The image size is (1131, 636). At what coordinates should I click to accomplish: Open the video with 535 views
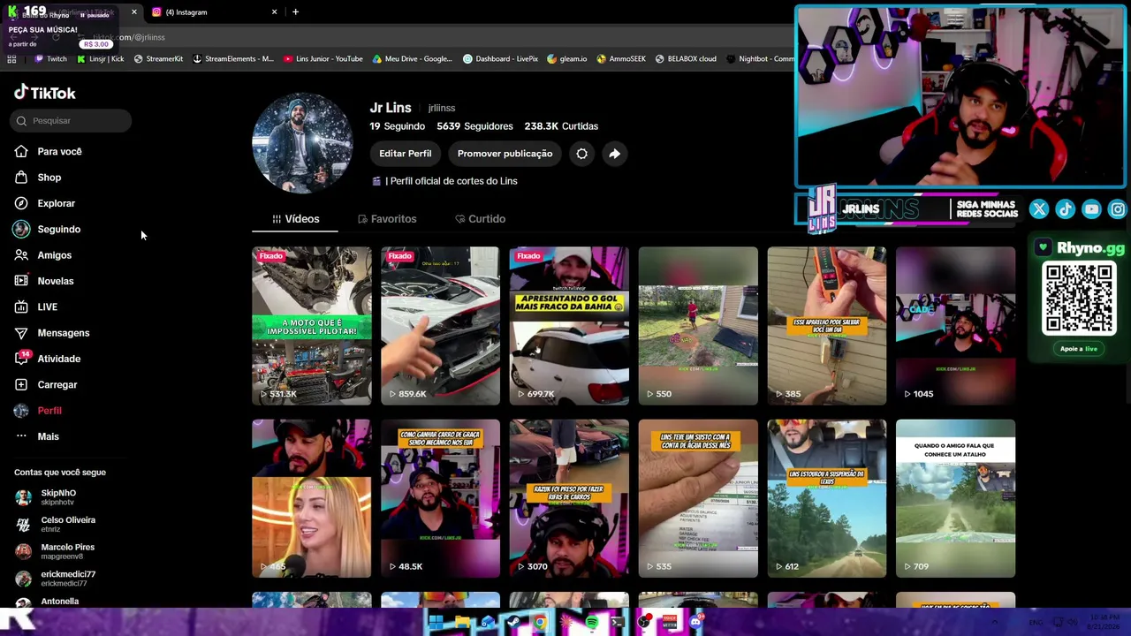coord(698,498)
